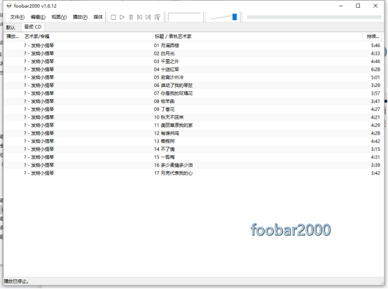Image resolution: width=388 pixels, height=289 pixels.
Task: Open the 文件(F) menu
Action: [17, 17]
